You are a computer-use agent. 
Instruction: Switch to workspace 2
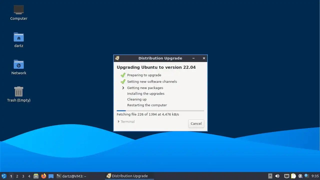coord(17,176)
